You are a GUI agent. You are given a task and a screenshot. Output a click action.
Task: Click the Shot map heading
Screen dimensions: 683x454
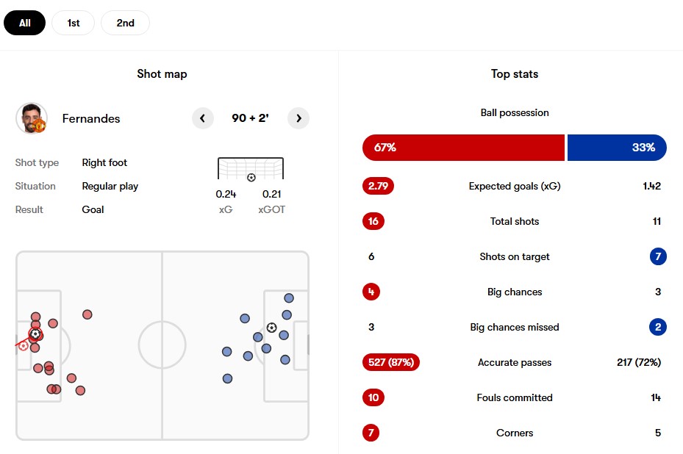pyautogui.click(x=162, y=74)
